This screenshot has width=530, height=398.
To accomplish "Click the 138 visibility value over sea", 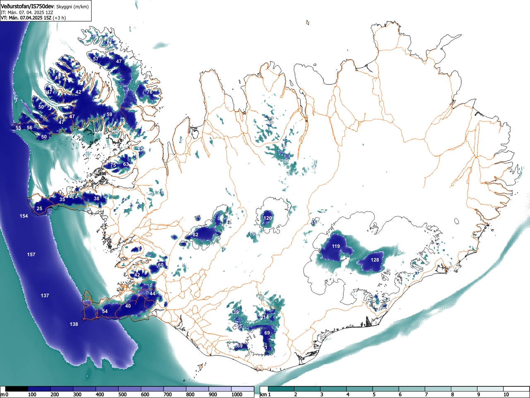I will tap(74, 324).
